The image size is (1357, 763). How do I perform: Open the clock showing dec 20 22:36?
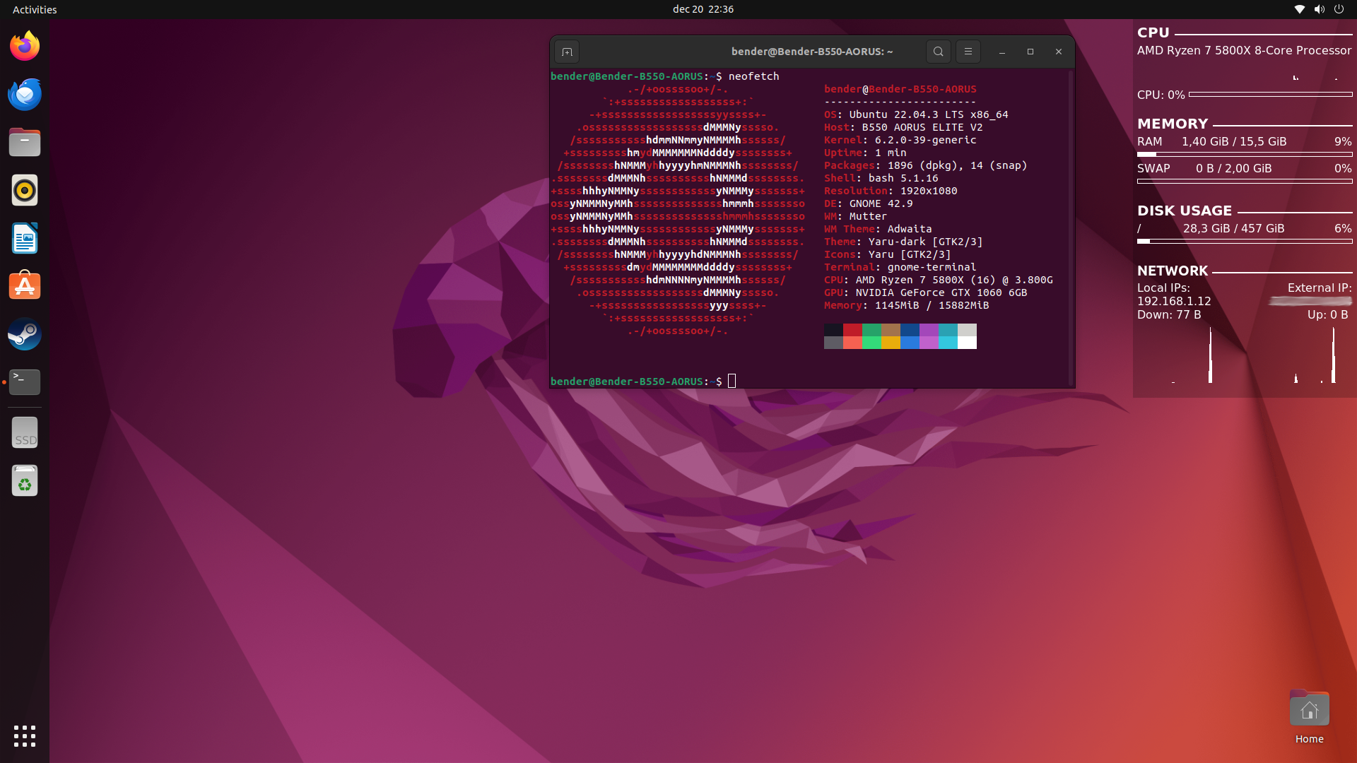703,9
